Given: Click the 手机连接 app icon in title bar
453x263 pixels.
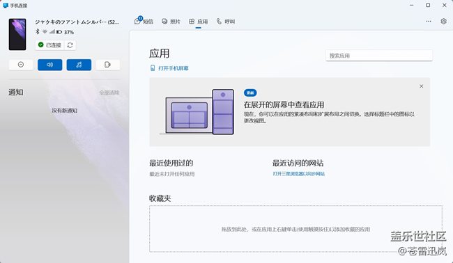Looking at the screenshot, I should [x=5, y=5].
